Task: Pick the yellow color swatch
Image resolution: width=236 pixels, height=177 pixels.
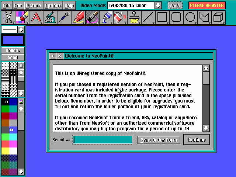Action: (5, 151)
